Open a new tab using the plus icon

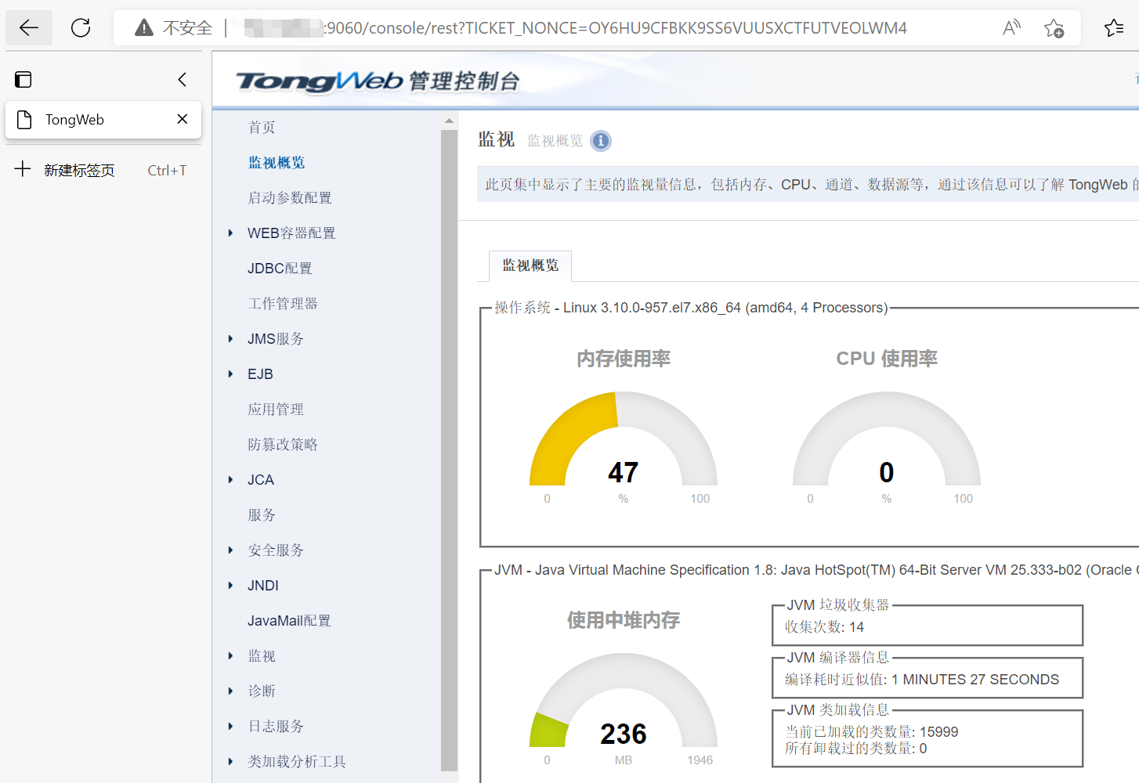tap(23, 170)
